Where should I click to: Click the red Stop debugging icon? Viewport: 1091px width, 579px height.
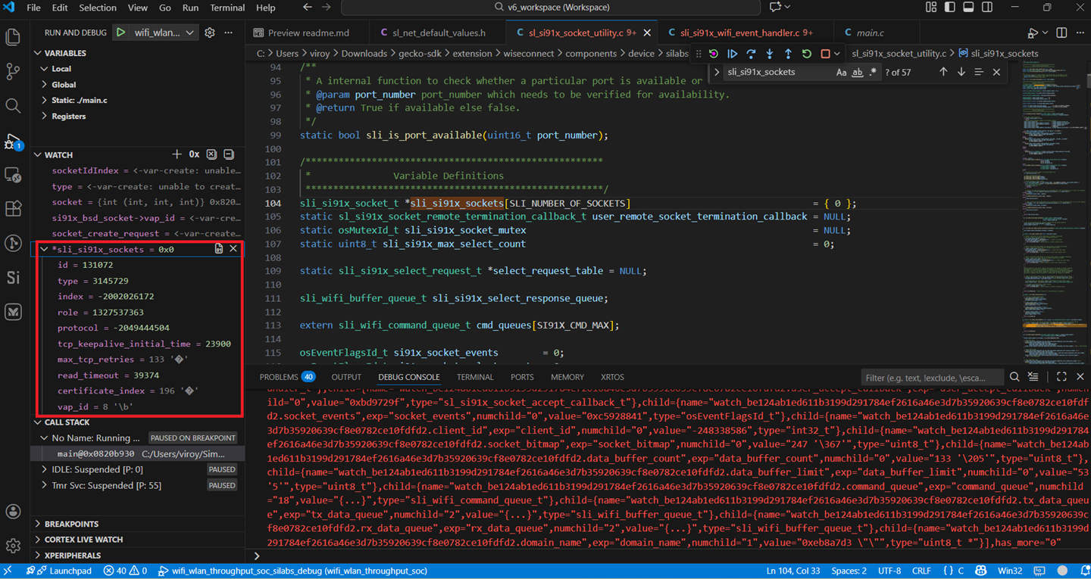tap(826, 54)
